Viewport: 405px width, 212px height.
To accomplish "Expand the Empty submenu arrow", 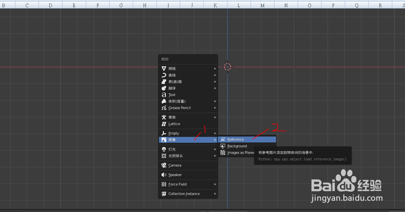I will click(x=215, y=133).
